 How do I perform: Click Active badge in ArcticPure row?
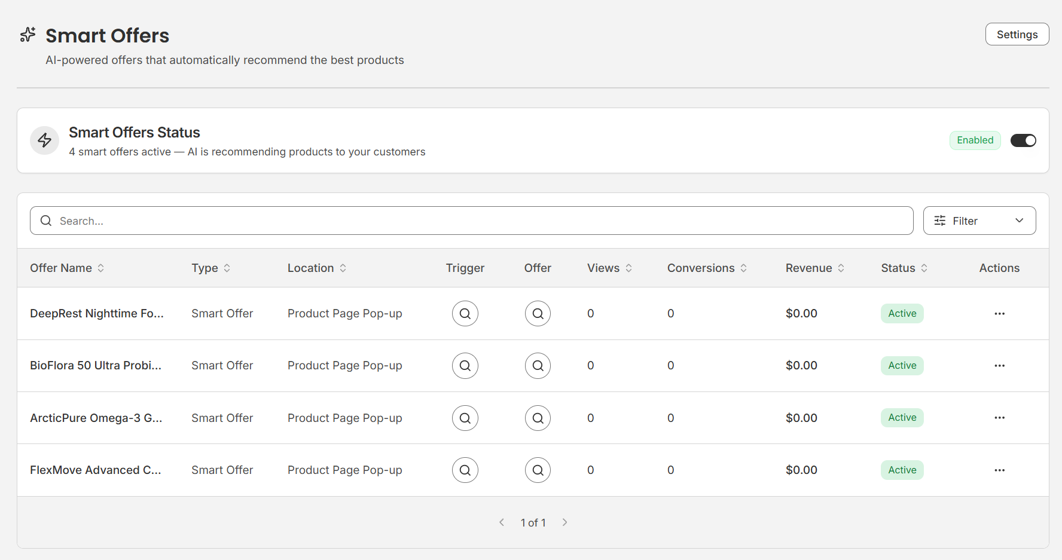pyautogui.click(x=902, y=417)
